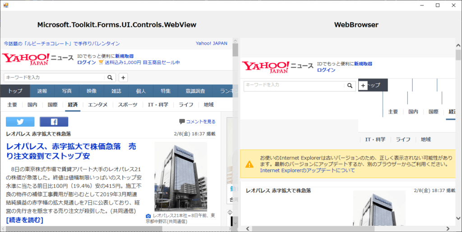462x232 pixels.
Task: Click ログイン link in WebBrowser pane
Action: [x=326, y=70]
